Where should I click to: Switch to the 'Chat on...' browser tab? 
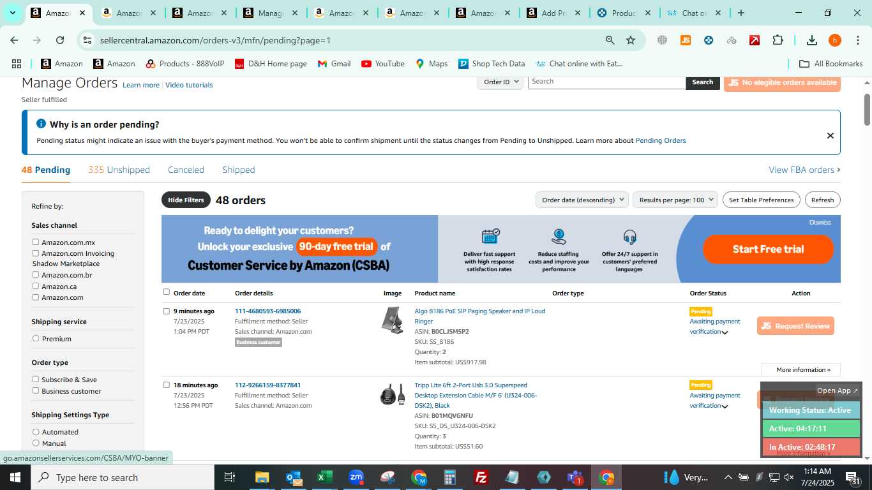(x=694, y=13)
